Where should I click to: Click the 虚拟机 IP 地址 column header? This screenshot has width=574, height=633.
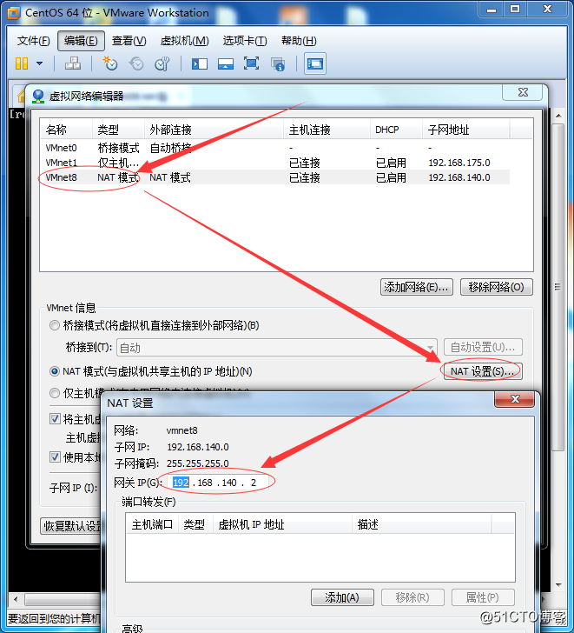[x=282, y=524]
